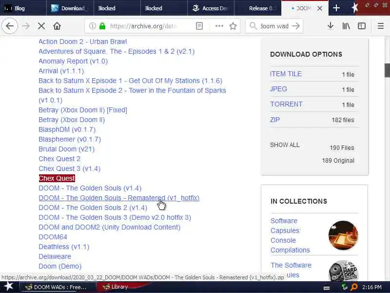This screenshot has width=390, height=293.
Task: Open Action Doom 2 - Urban Brawl link
Action: [x=82, y=42]
